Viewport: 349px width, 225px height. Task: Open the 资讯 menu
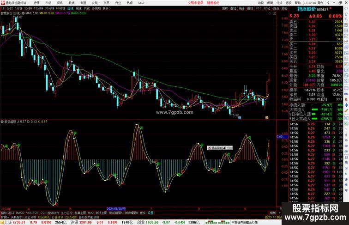tap(60, 3)
